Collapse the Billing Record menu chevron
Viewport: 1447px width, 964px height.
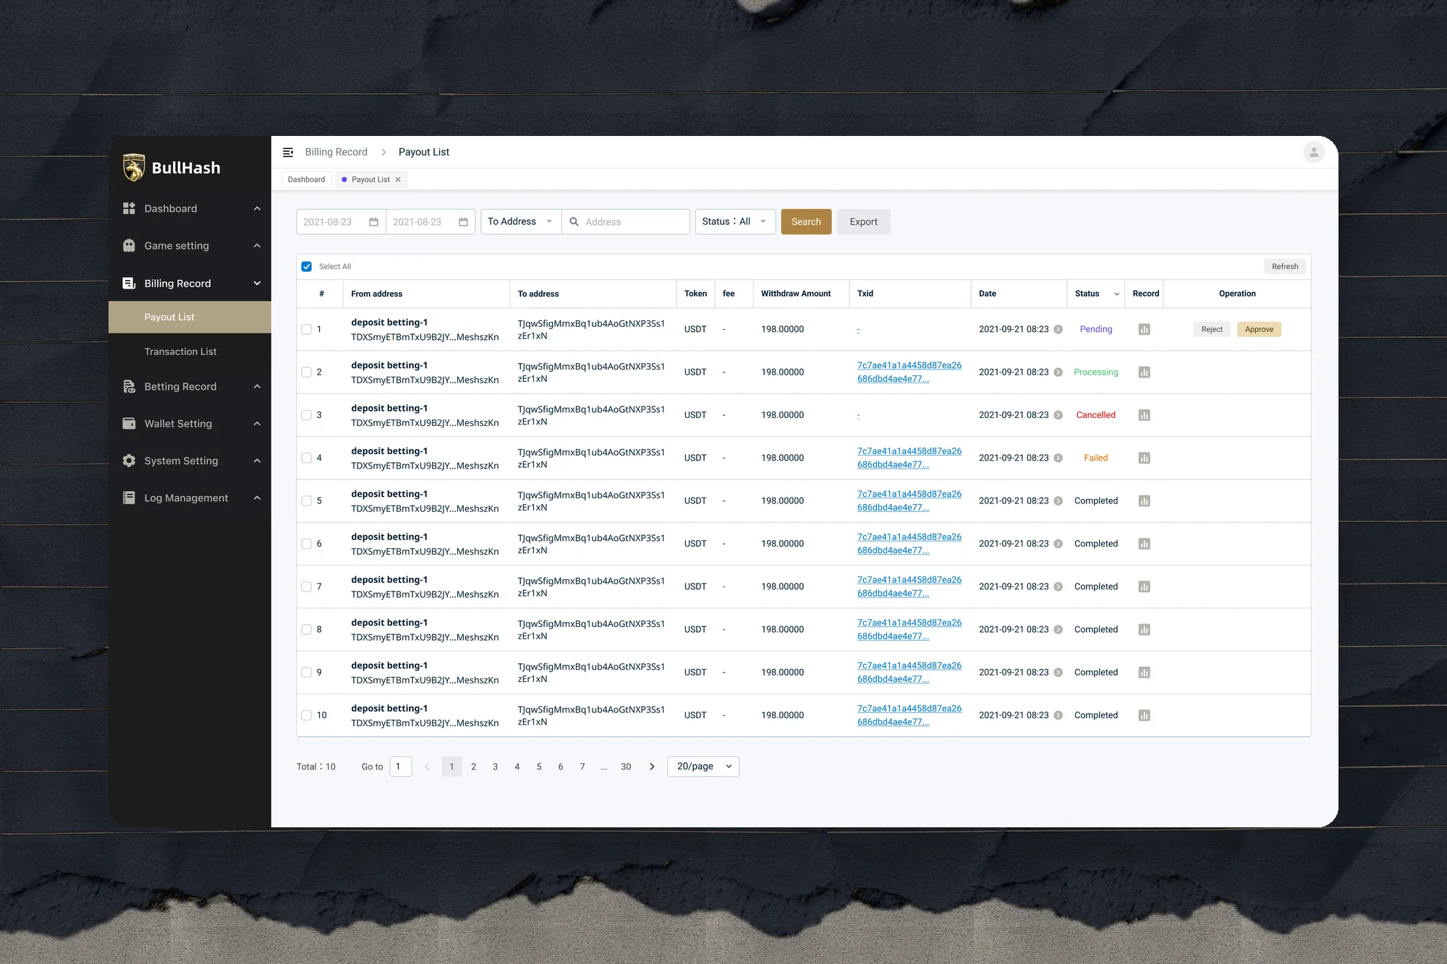tap(257, 283)
